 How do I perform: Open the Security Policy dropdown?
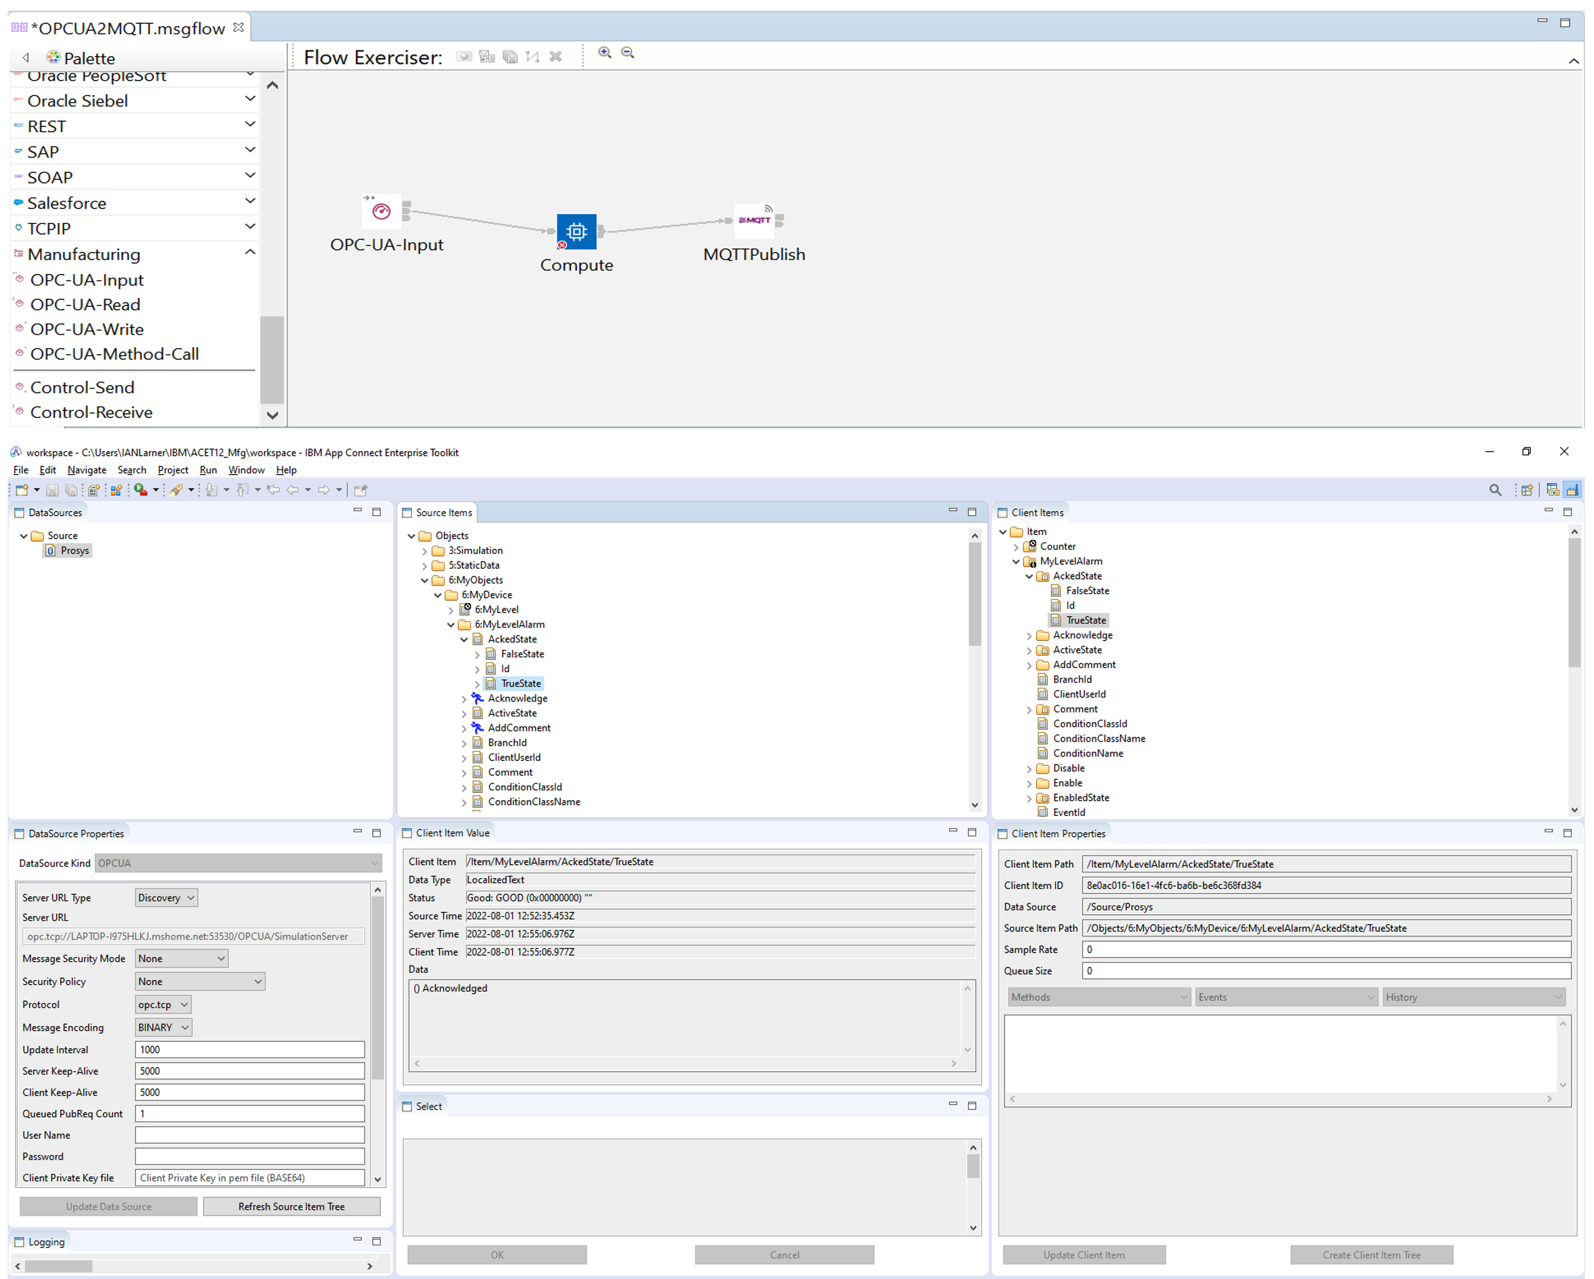(x=200, y=982)
